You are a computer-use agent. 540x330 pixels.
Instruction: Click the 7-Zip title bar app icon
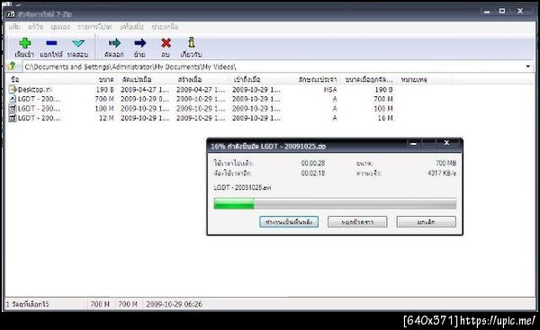(x=10, y=14)
